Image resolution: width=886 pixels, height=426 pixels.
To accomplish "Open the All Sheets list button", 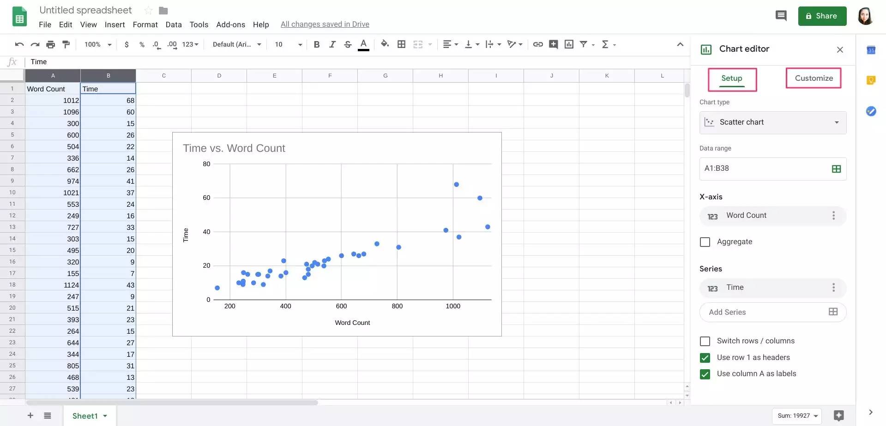I will pos(48,415).
